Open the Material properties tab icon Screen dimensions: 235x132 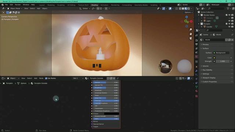[196, 91]
